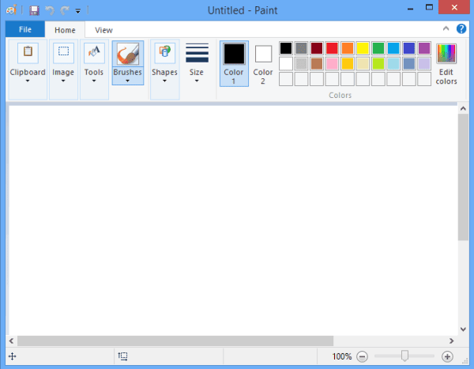Select the Brushes paintbrush icon
The image size is (474, 369).
(x=127, y=54)
